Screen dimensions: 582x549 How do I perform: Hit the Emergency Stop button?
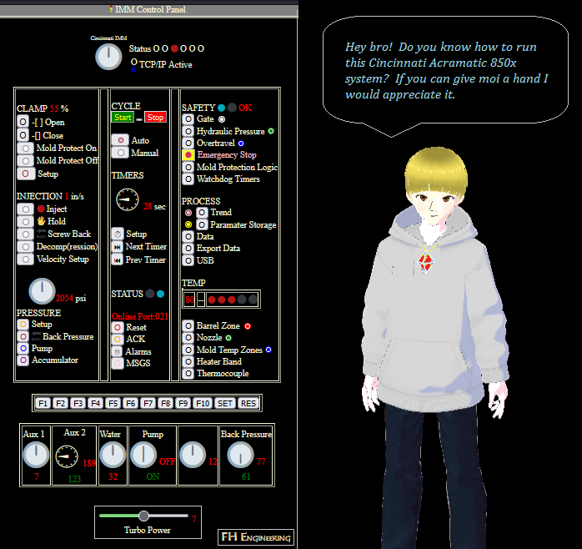click(188, 155)
